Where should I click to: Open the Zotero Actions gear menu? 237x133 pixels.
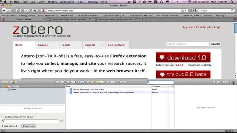pos(60,82)
